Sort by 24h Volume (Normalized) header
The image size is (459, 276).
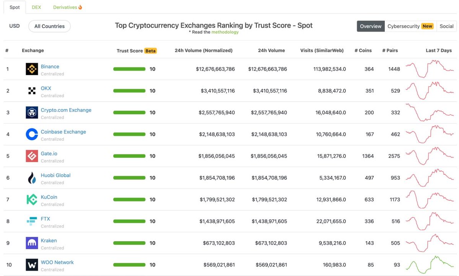(203, 50)
